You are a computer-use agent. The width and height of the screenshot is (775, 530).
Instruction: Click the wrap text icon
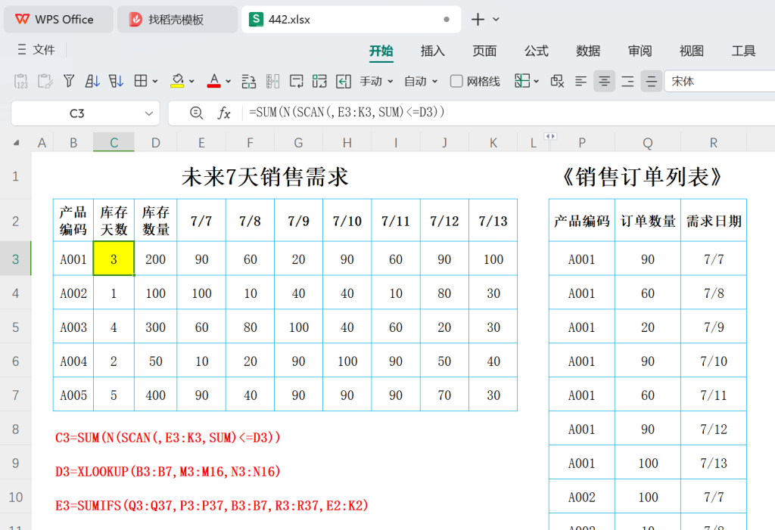pos(297,81)
